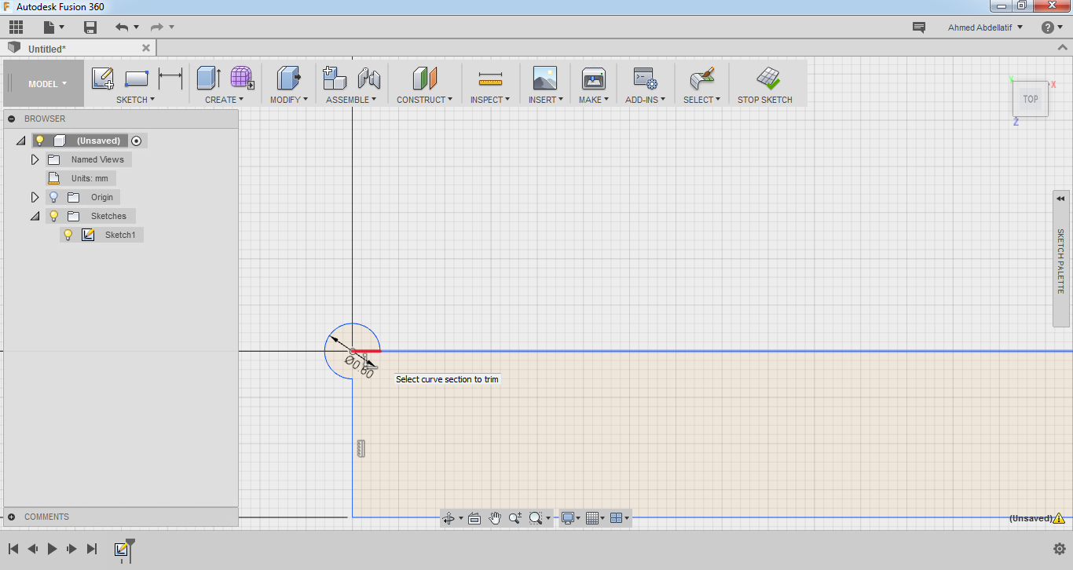The width and height of the screenshot is (1073, 570).
Task: Select the Create Sketch tool icon
Action: point(103,79)
